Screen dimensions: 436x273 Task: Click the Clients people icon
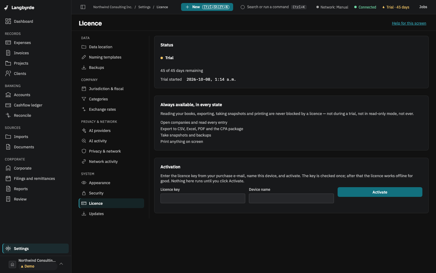(x=8, y=73)
